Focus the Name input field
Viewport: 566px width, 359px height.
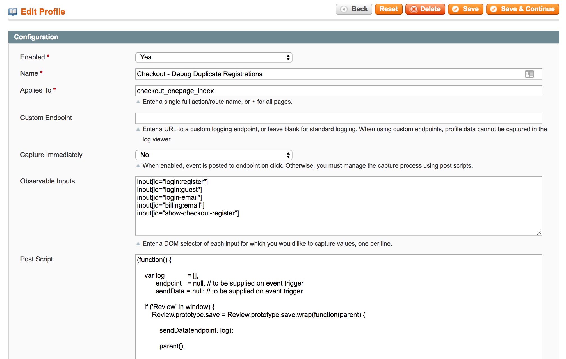point(339,74)
